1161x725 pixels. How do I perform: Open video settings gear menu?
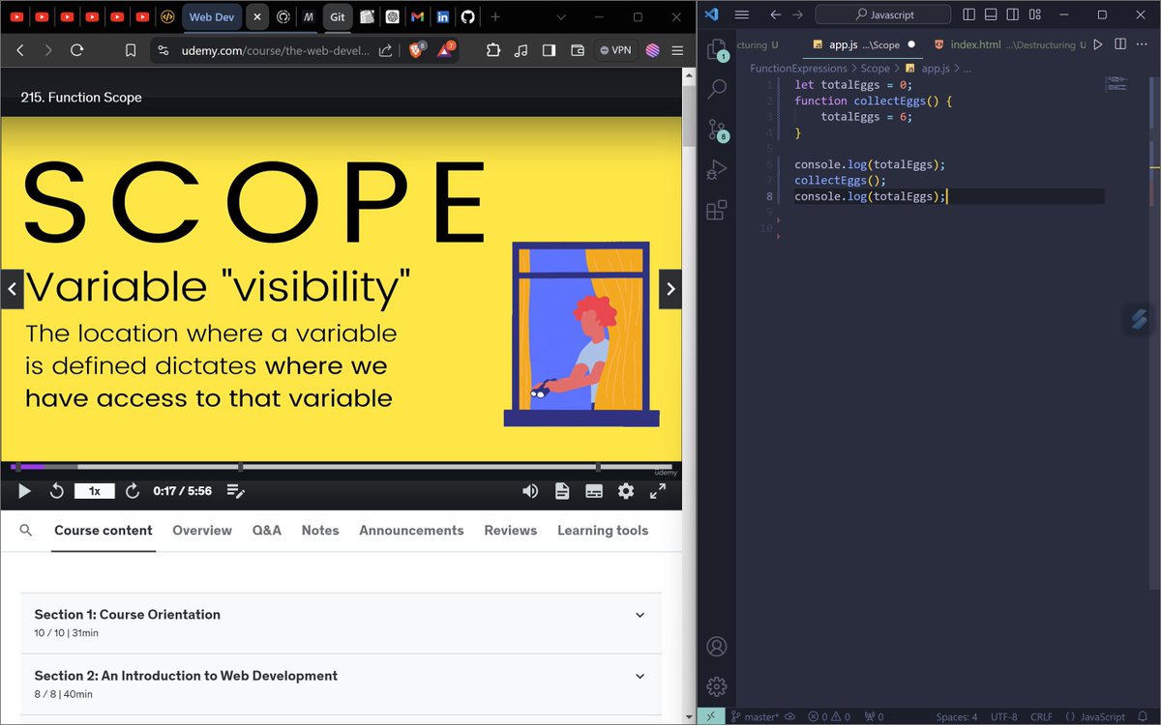(626, 491)
